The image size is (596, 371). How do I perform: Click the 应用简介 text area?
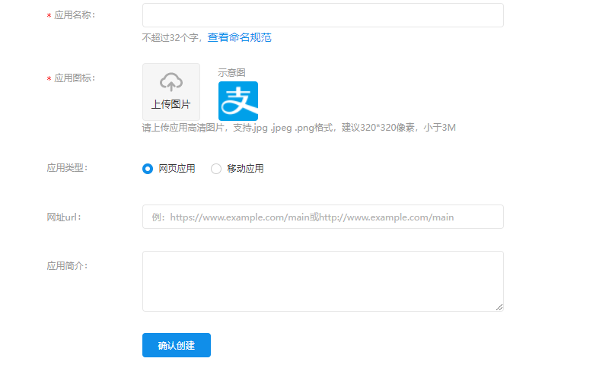(x=323, y=281)
